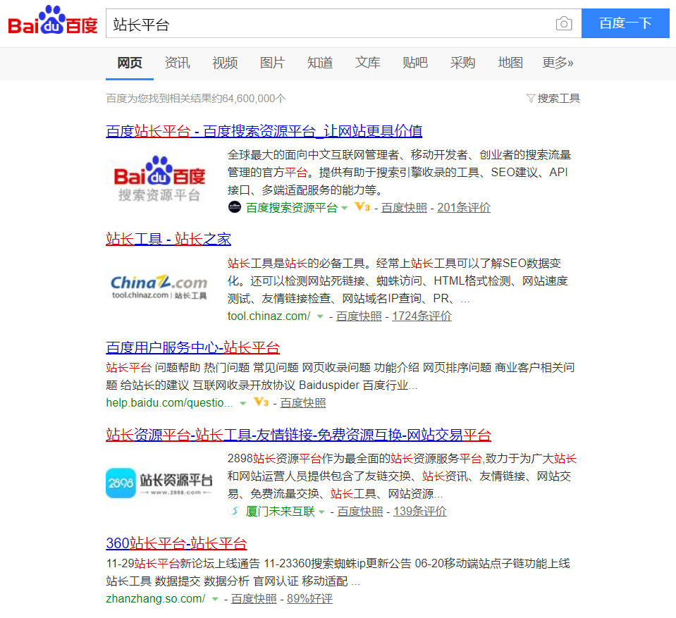Click the zhanzhang.so.com/ URL
This screenshot has width=676, height=618.
(x=156, y=598)
